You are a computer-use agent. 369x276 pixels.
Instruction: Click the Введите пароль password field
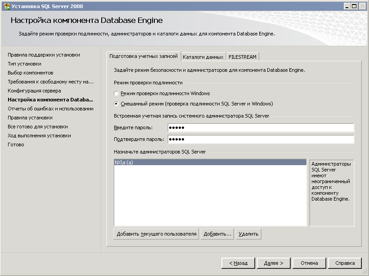tap(261, 127)
